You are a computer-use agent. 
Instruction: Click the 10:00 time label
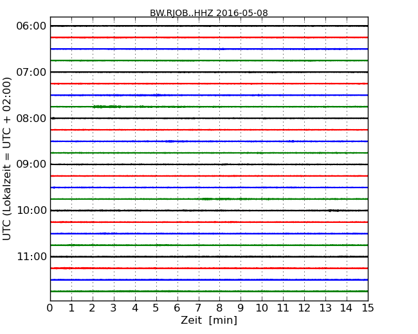(x=32, y=211)
